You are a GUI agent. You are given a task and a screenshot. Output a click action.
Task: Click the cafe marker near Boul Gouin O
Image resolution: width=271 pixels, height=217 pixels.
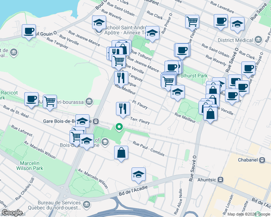coord(29,31)
